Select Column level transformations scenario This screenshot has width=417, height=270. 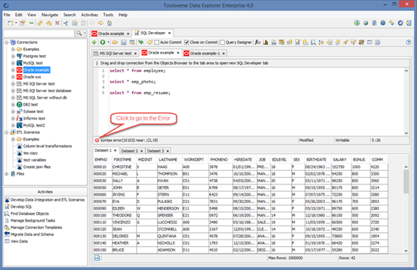coord(48,147)
